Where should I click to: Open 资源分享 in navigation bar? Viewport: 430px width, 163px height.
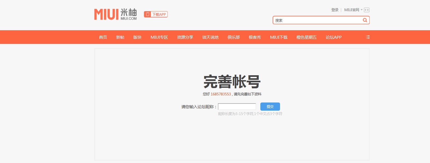tap(185, 37)
